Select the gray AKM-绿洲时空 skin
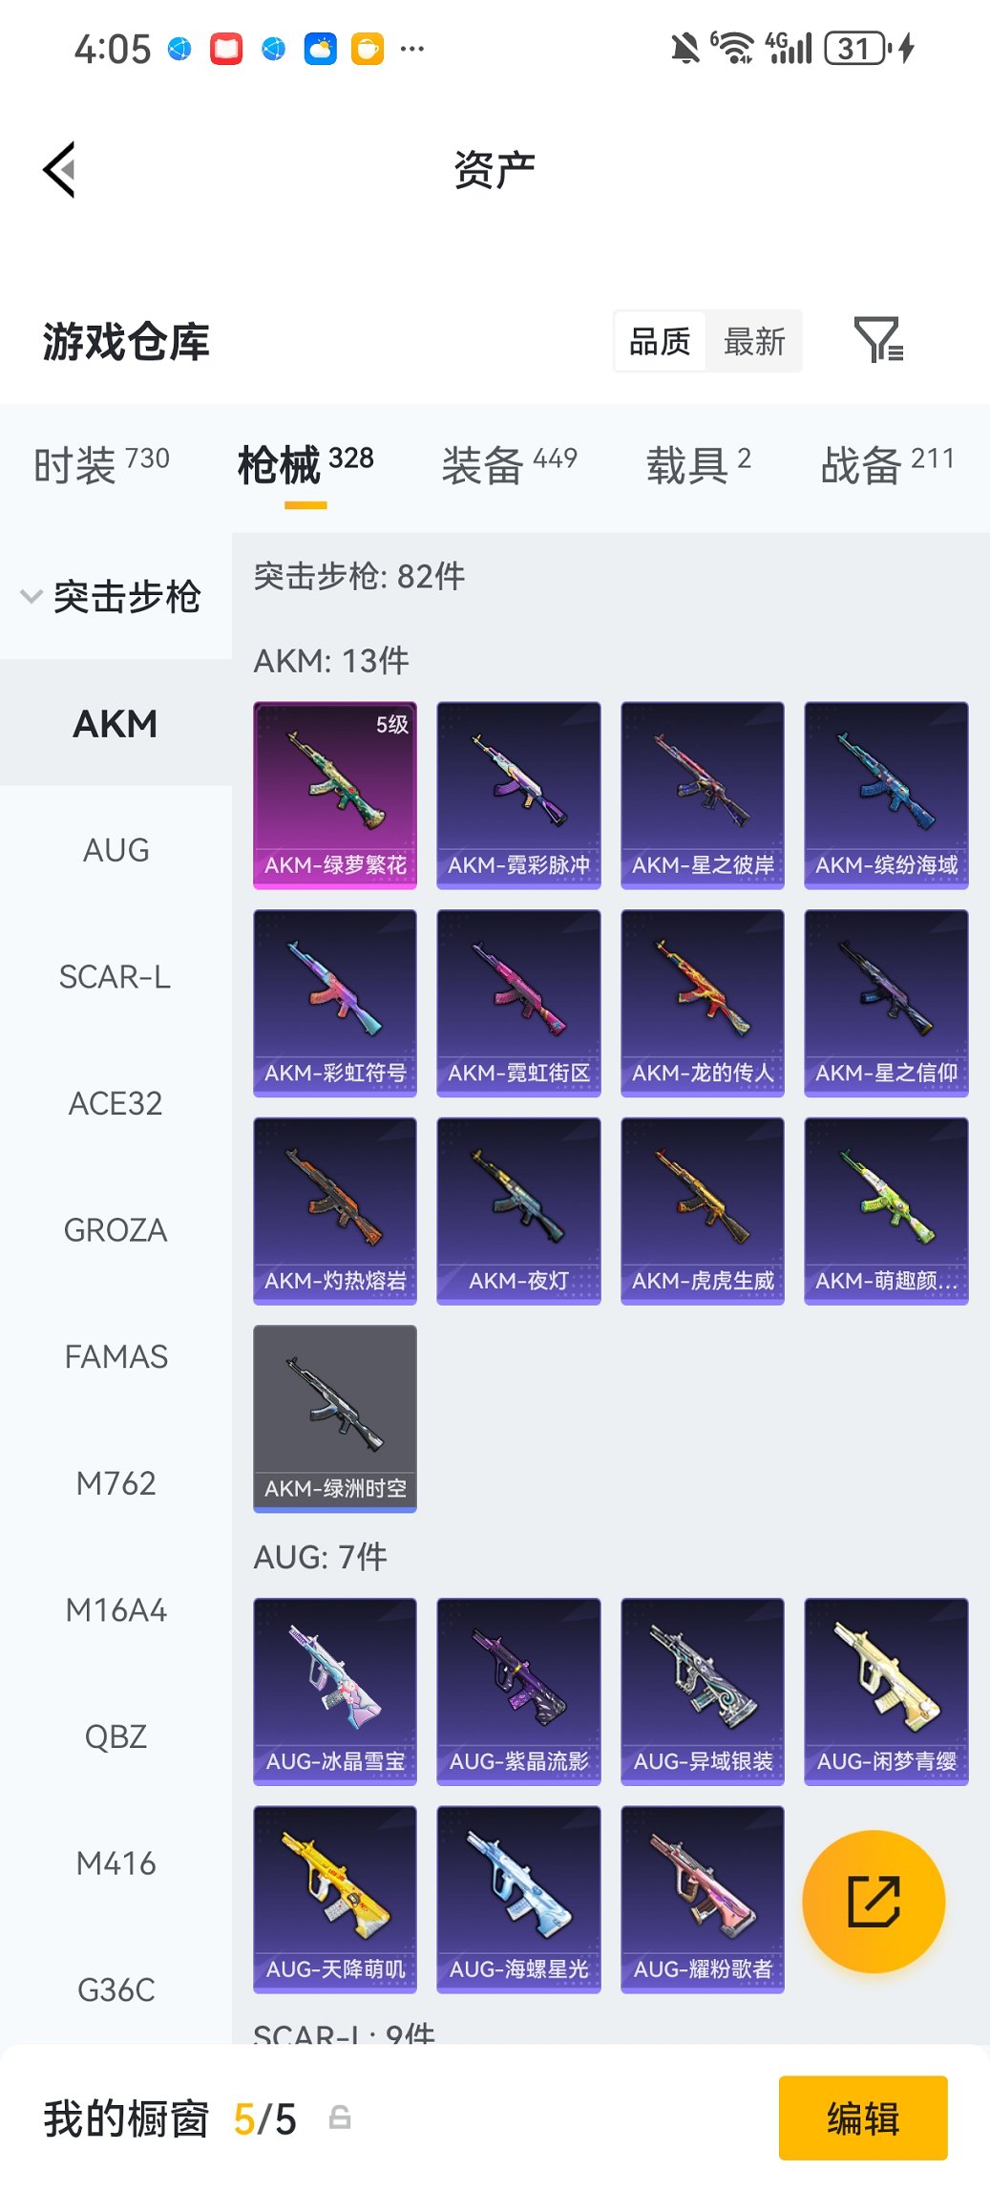The height and width of the screenshot is (2192, 990). tap(335, 1418)
